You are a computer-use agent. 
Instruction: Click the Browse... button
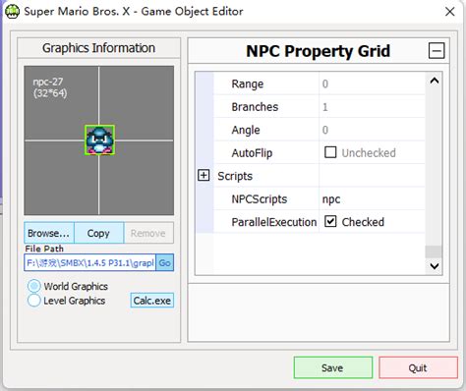point(49,233)
